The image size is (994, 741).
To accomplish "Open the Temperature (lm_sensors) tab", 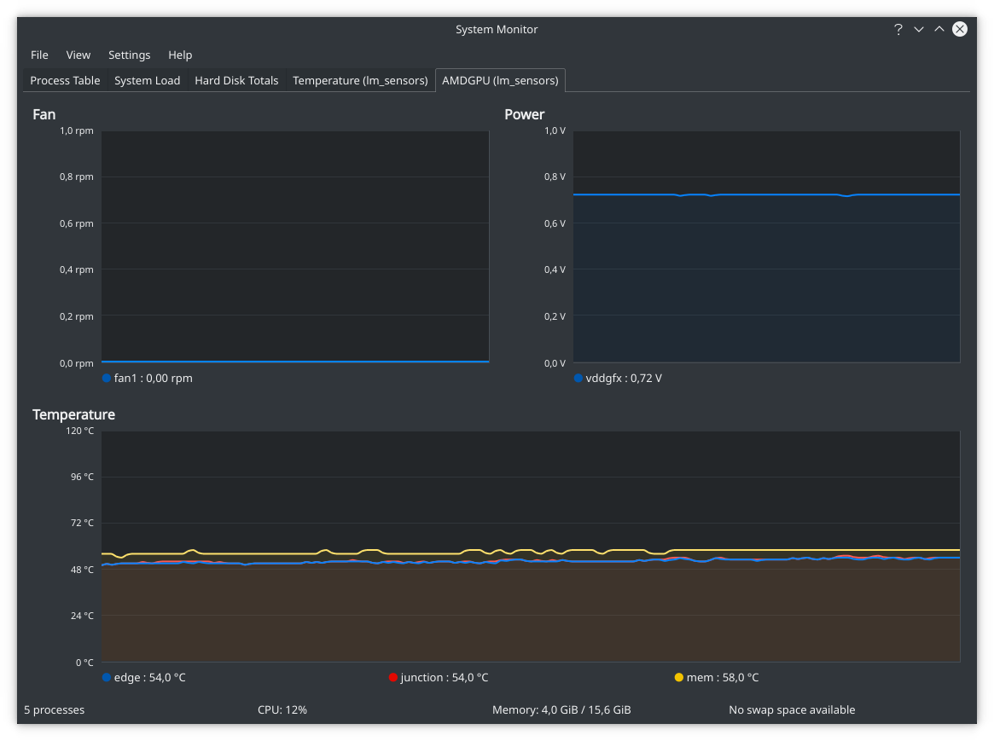I will click(360, 80).
